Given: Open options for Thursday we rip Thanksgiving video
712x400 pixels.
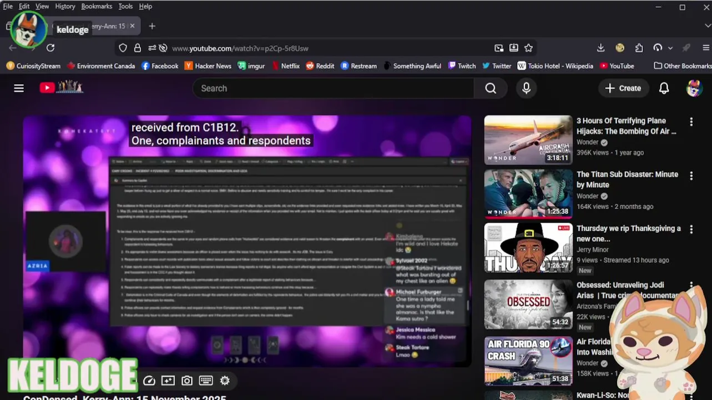Looking at the screenshot, I should [x=691, y=229].
